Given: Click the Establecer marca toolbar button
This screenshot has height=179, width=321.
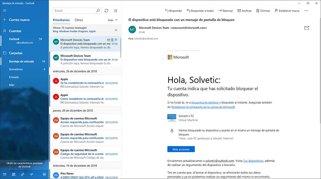Looking at the screenshot, I should tap(287, 11).
